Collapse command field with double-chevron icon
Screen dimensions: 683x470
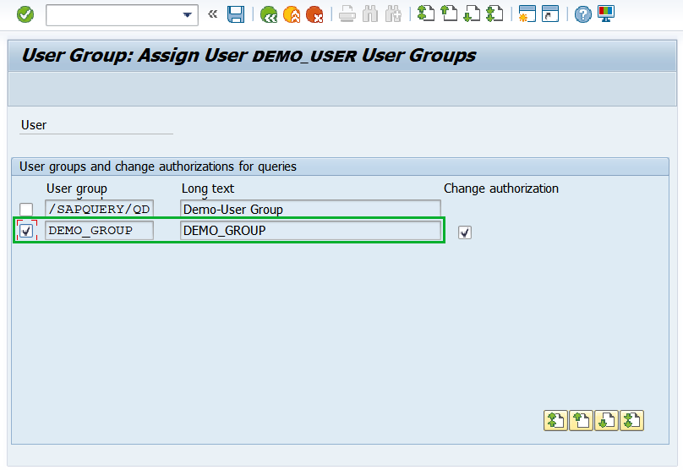(x=212, y=15)
